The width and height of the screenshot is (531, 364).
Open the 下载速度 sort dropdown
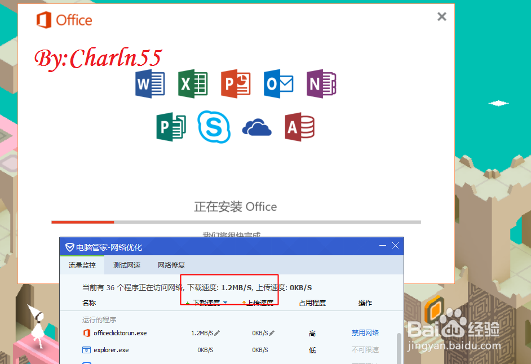[225, 303]
